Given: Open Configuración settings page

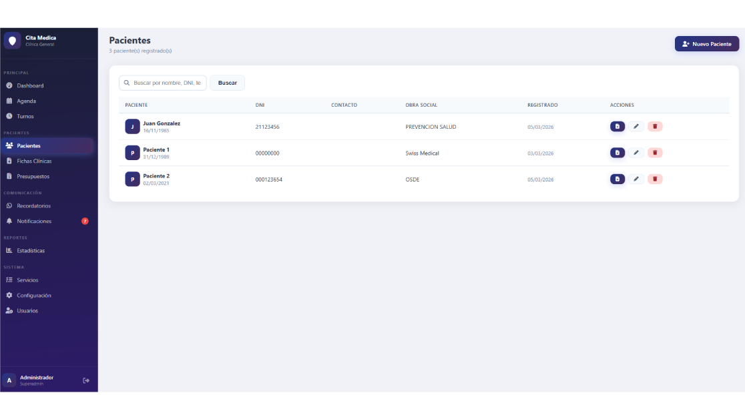Looking at the screenshot, I should (34, 295).
